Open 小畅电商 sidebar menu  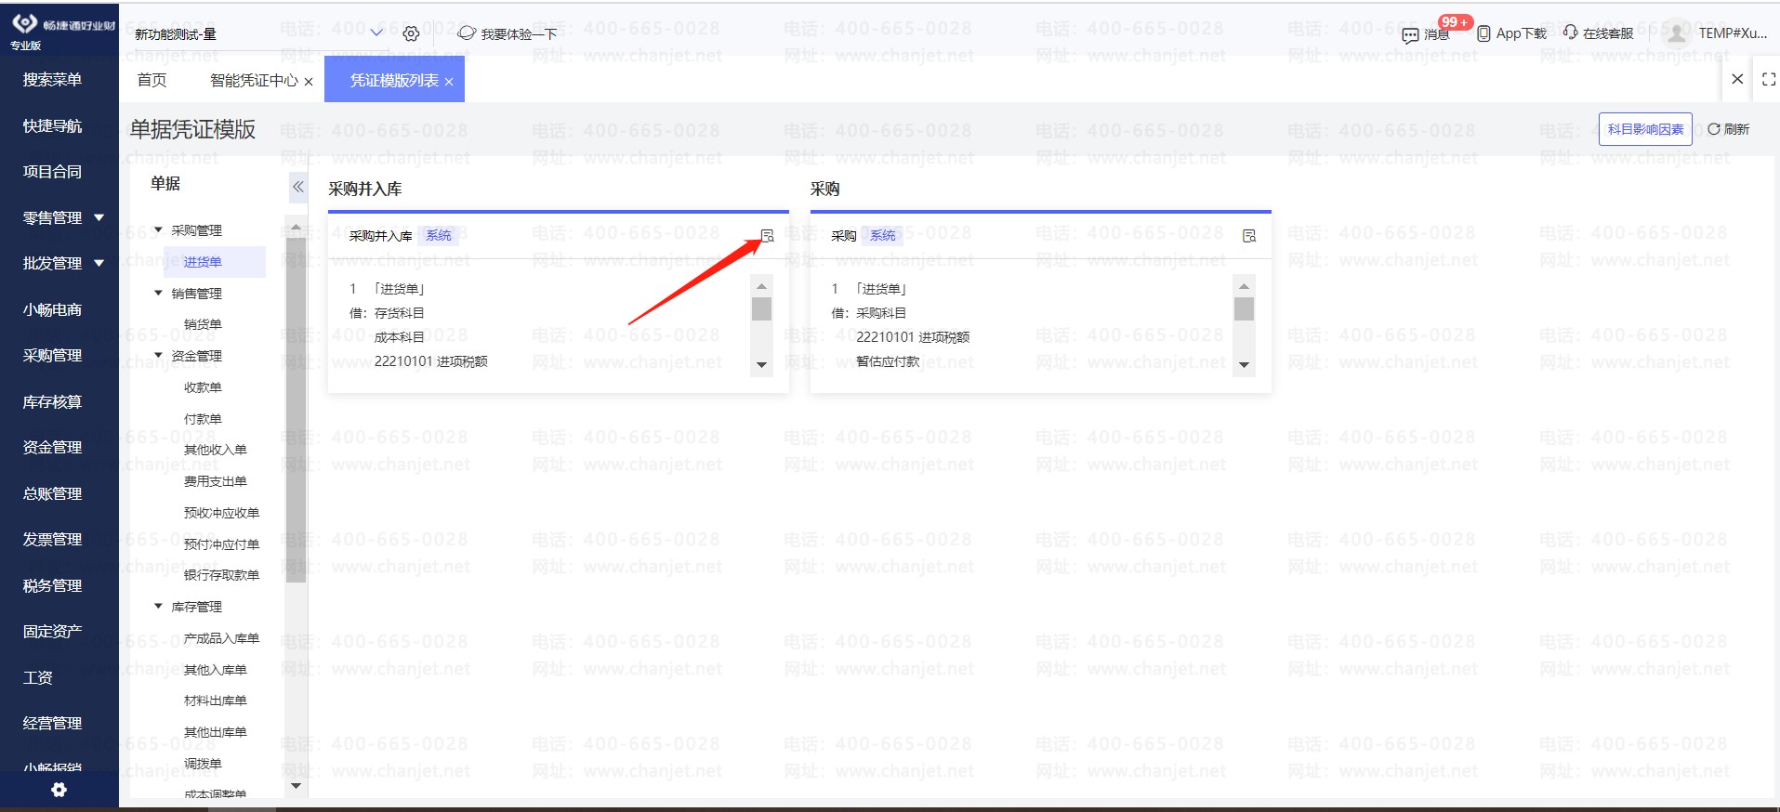tap(52, 310)
